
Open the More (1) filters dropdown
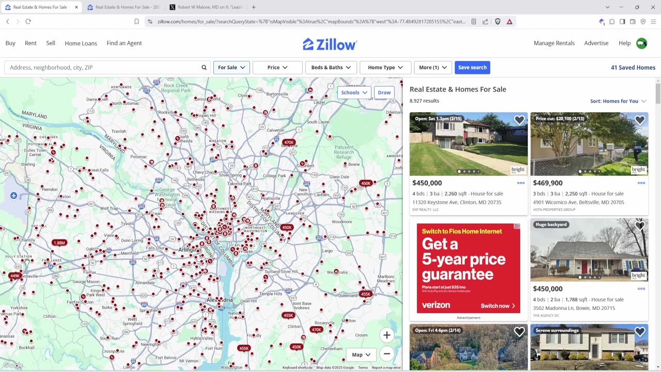pos(433,68)
